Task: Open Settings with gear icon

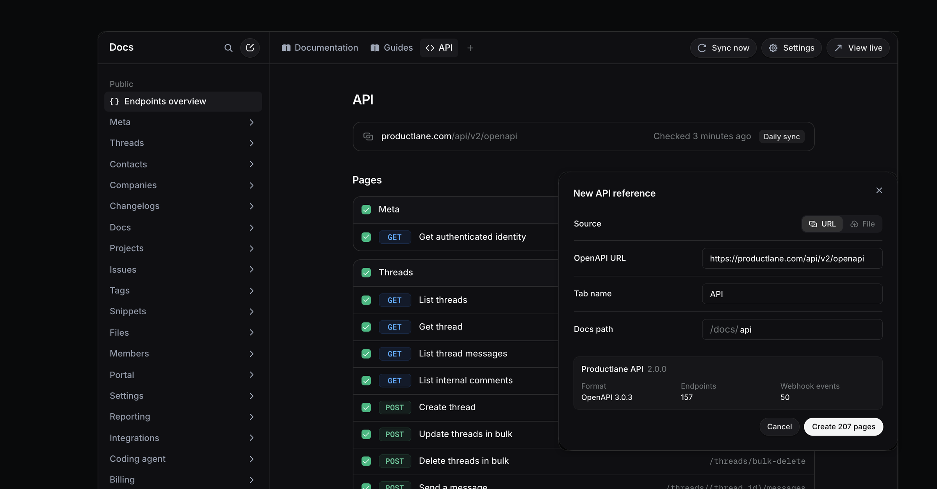Action: pyautogui.click(x=791, y=48)
